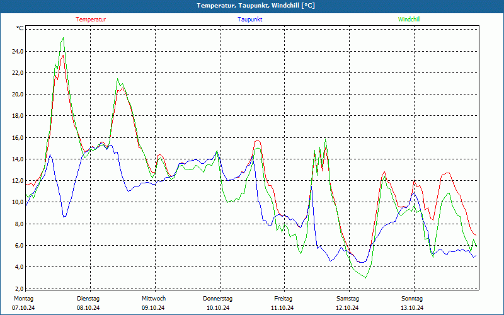The width and height of the screenshot is (504, 315).
Task: Click the red Temperatur legend label
Action: point(91,20)
